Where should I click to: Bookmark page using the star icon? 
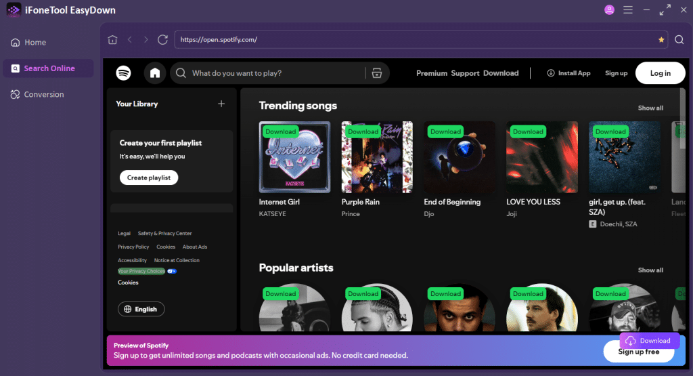coord(661,40)
